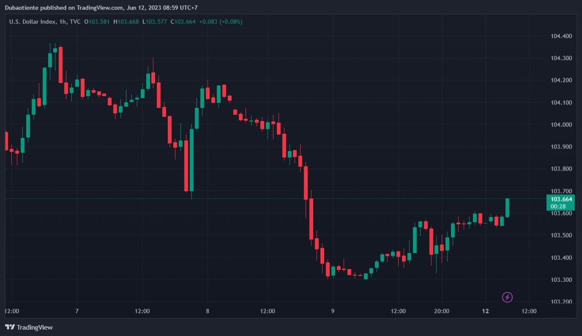
Task: Click the latest green candle at chart's right
Action: tap(507, 208)
